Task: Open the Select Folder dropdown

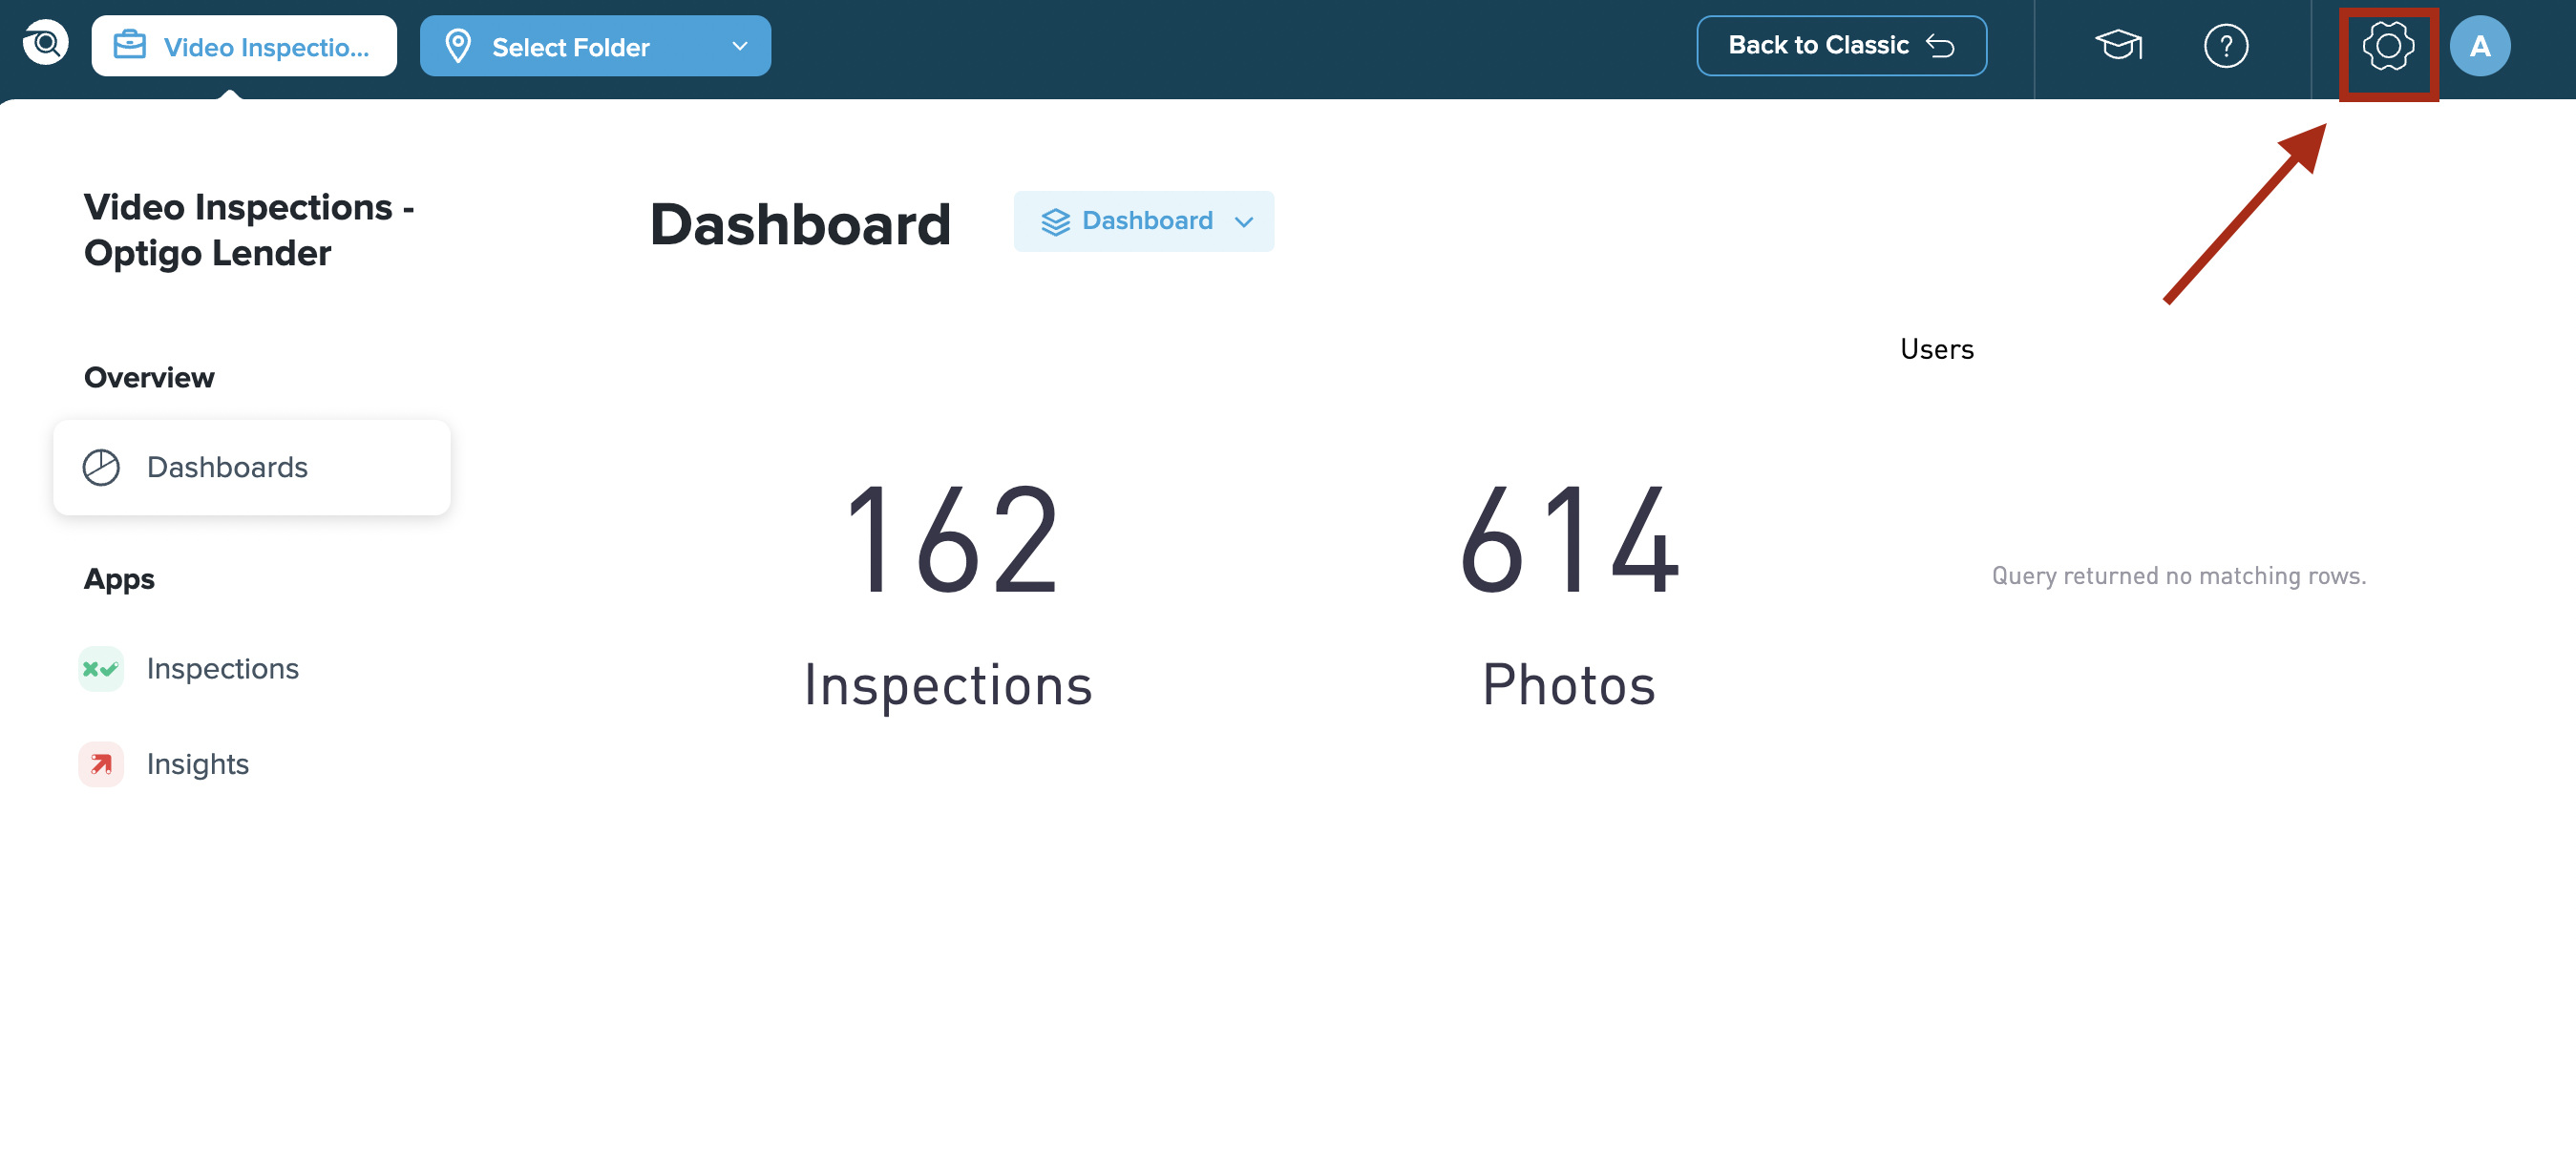Action: [595, 46]
